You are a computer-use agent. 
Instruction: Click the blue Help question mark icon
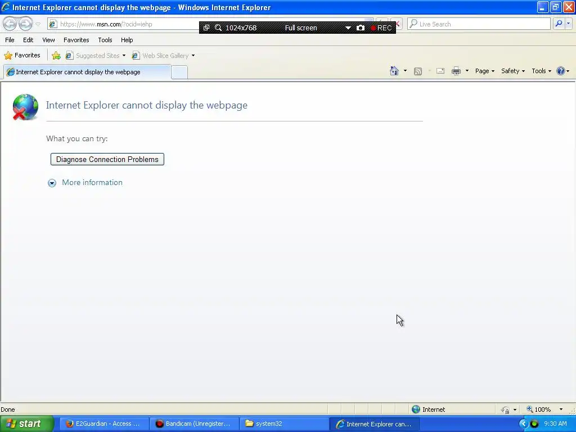pyautogui.click(x=561, y=71)
